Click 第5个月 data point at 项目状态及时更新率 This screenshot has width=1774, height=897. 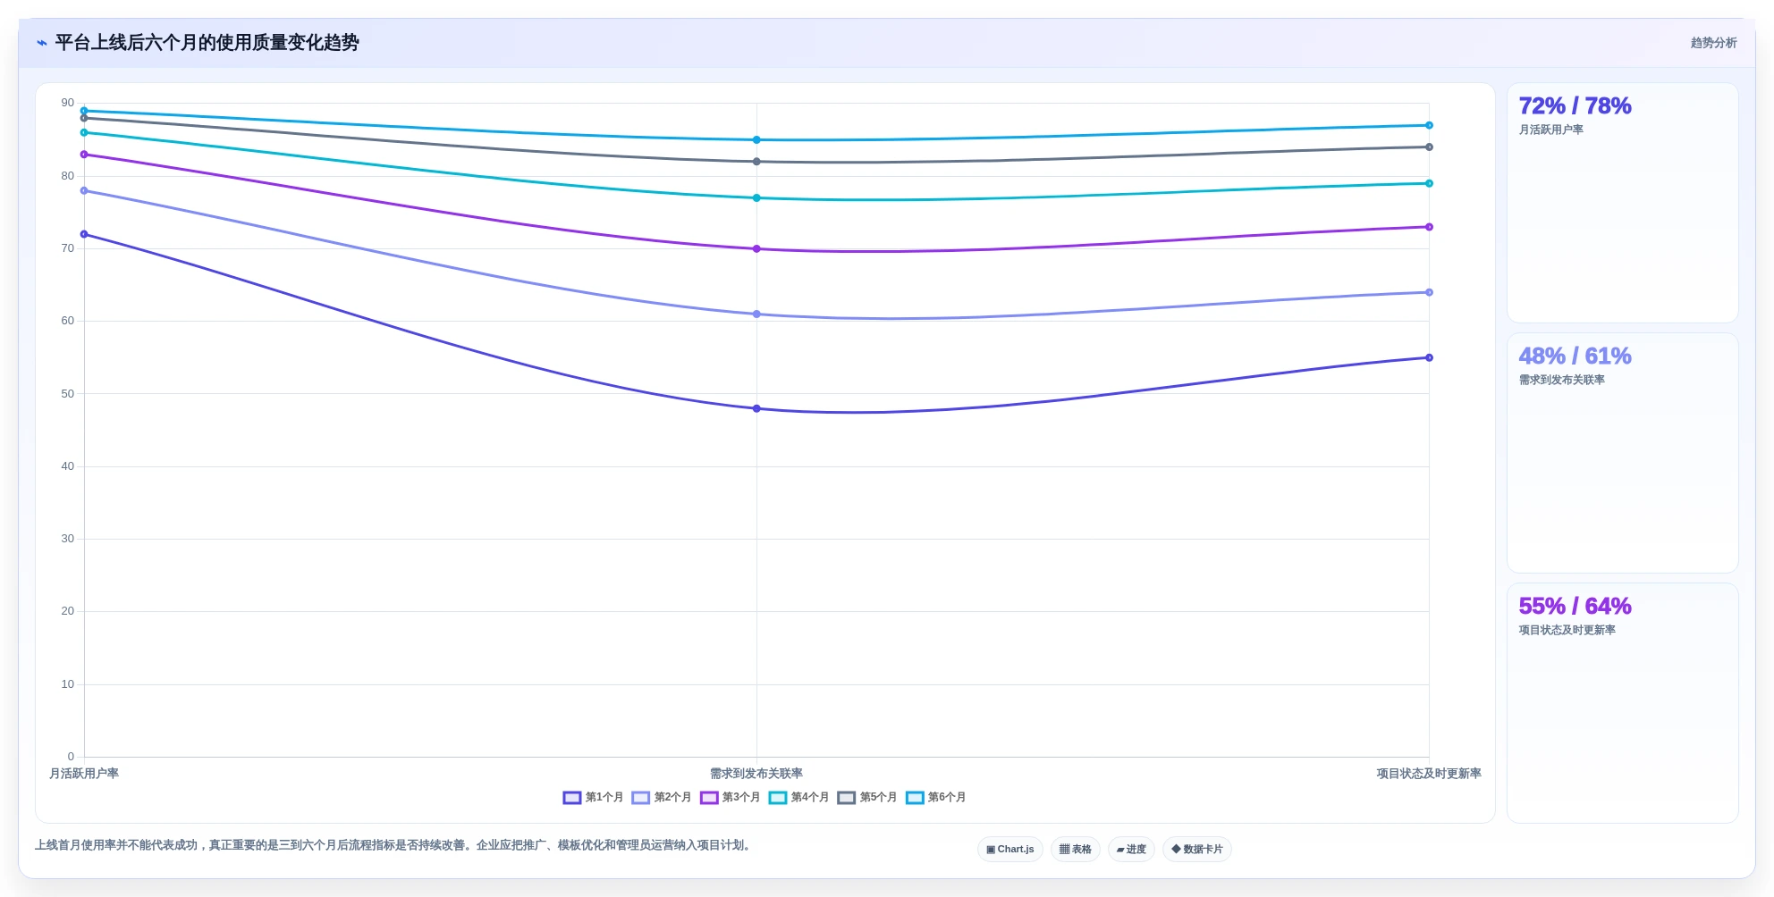pos(1429,147)
